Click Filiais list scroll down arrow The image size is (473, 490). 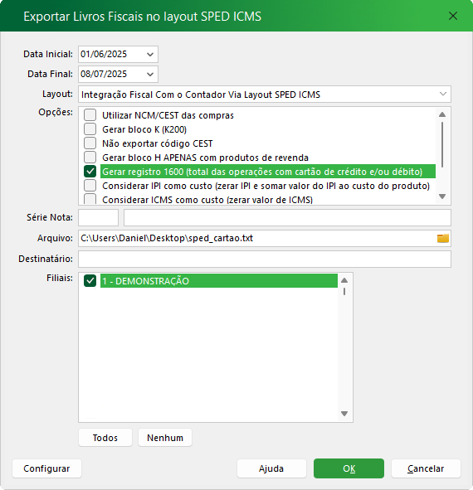344,414
